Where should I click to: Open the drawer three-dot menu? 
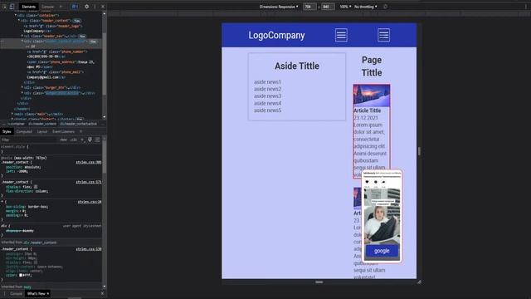pos(4,293)
